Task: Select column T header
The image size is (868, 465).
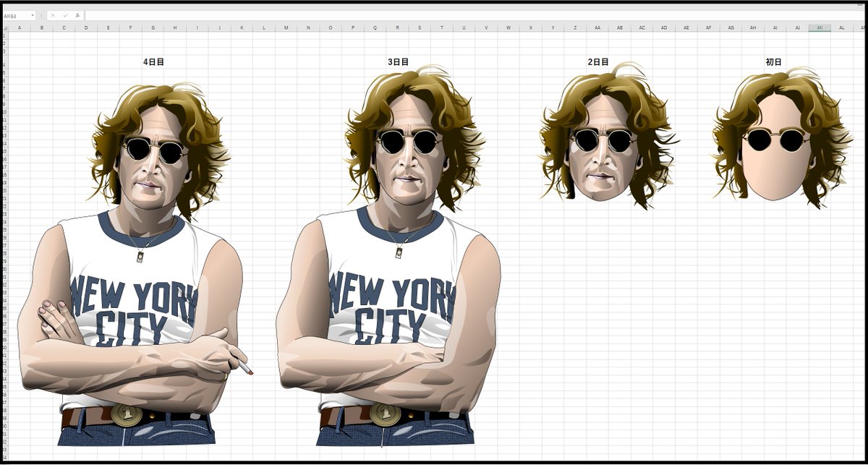Action: (x=442, y=28)
